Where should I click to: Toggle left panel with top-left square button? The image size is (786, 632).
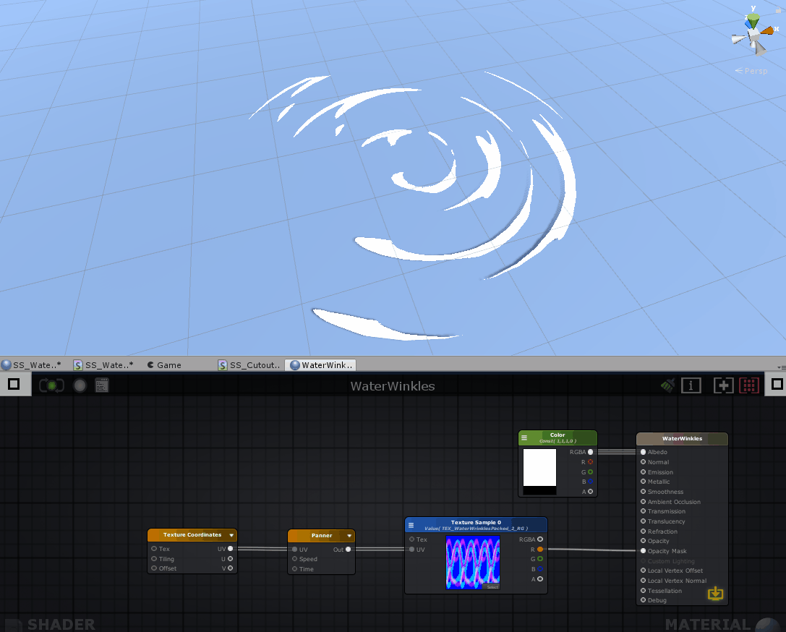coord(13,385)
